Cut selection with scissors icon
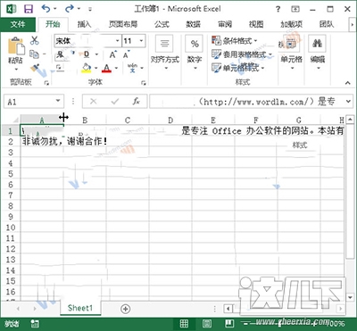Viewport: 357px width, 331px height. point(35,40)
